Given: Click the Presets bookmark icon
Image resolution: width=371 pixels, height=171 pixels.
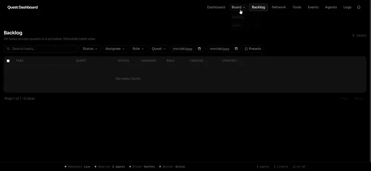Looking at the screenshot, I should 246,49.
